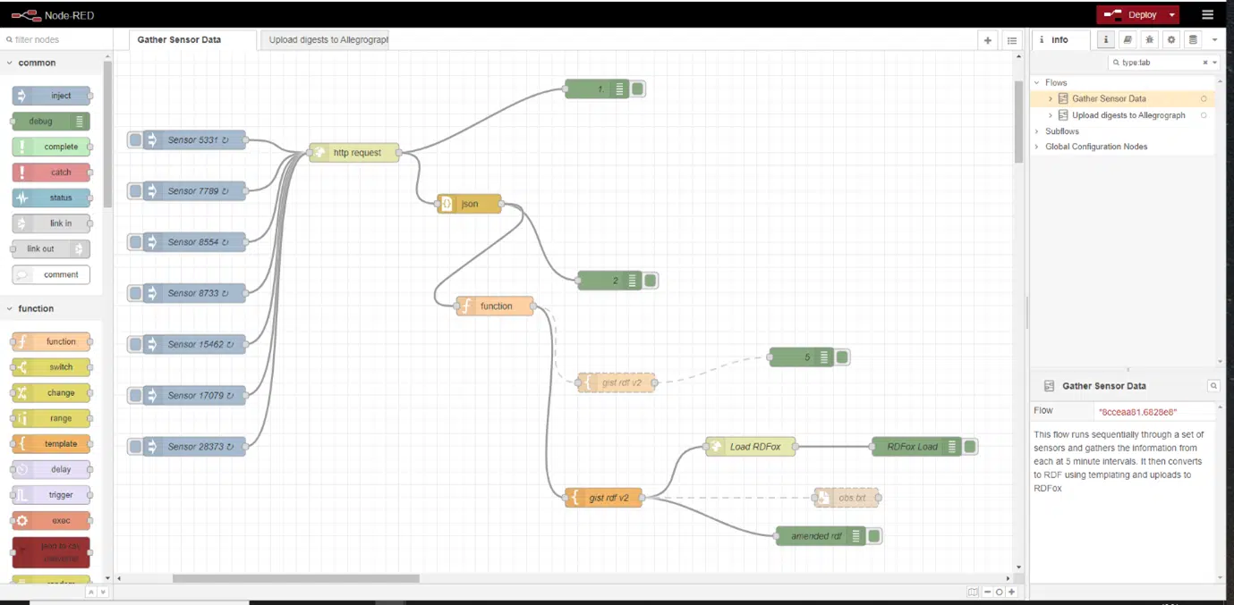Select the catch palette node
1234x605 pixels.
51,172
